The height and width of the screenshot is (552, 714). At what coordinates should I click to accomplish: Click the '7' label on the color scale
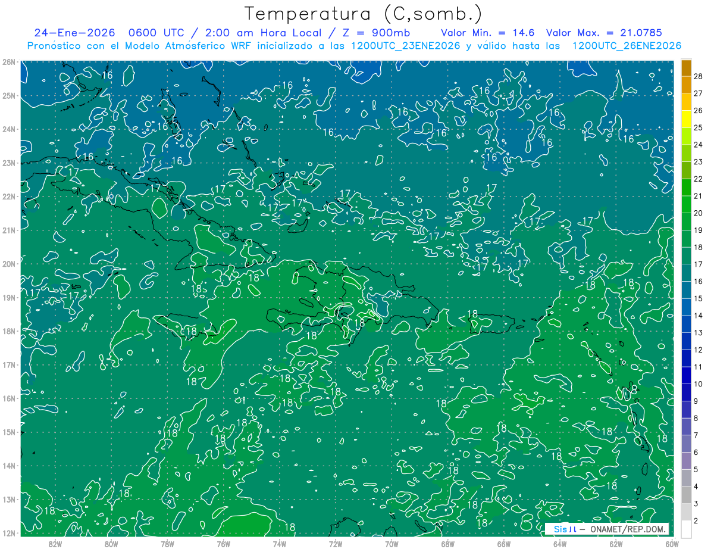point(696,435)
